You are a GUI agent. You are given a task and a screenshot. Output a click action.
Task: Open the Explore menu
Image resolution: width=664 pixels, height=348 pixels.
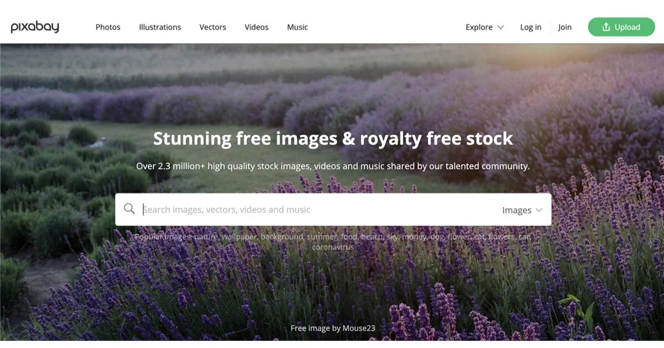click(x=485, y=27)
